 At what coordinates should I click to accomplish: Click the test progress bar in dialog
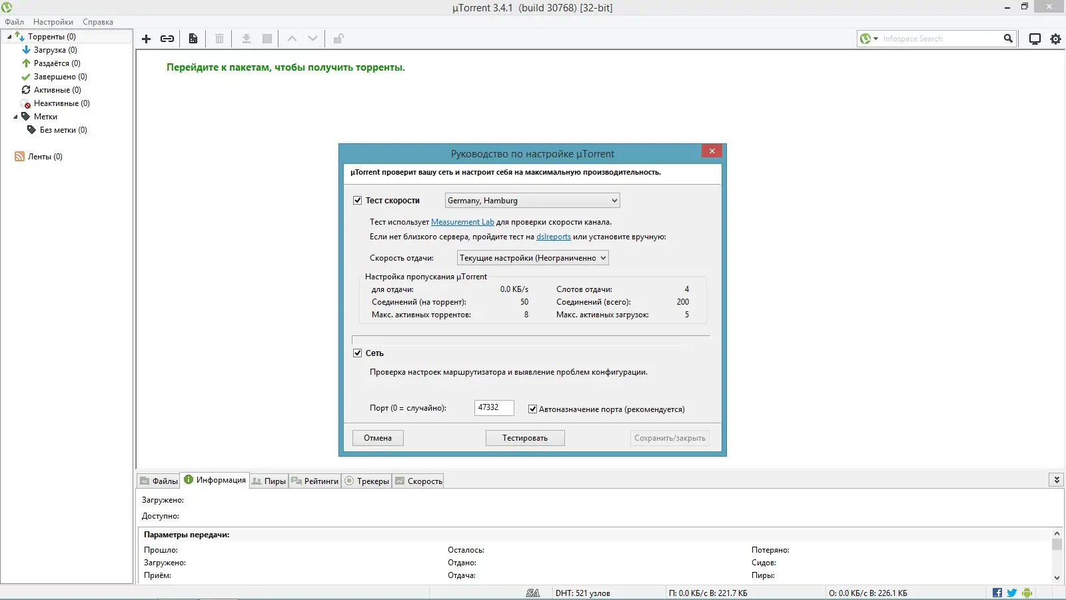coord(530,339)
